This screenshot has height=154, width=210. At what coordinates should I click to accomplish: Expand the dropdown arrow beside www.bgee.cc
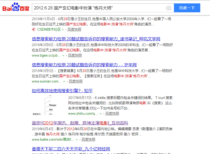coord(63,56)
